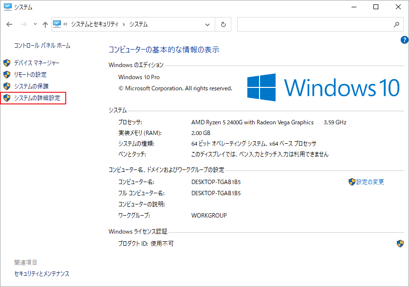Maximize the システム window
409x287 pixels.
[x=376, y=7]
